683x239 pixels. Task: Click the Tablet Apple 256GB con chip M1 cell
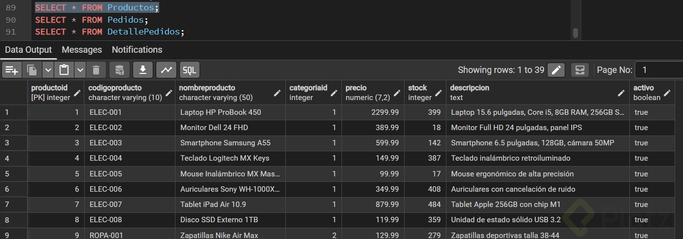538,205
